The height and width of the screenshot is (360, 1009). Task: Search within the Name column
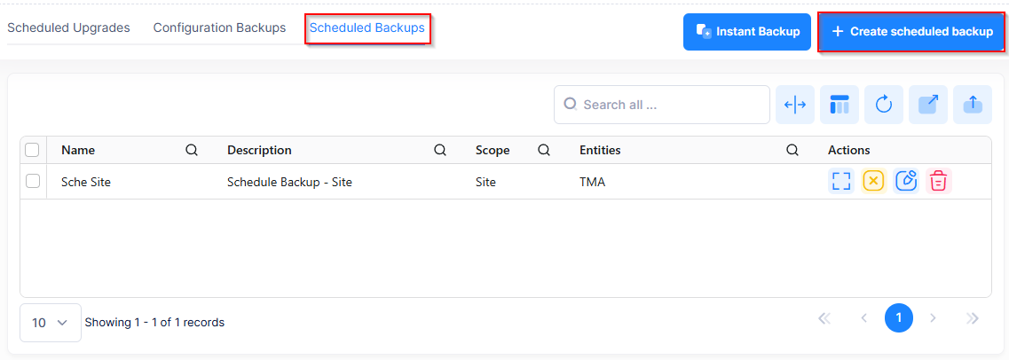pos(191,150)
